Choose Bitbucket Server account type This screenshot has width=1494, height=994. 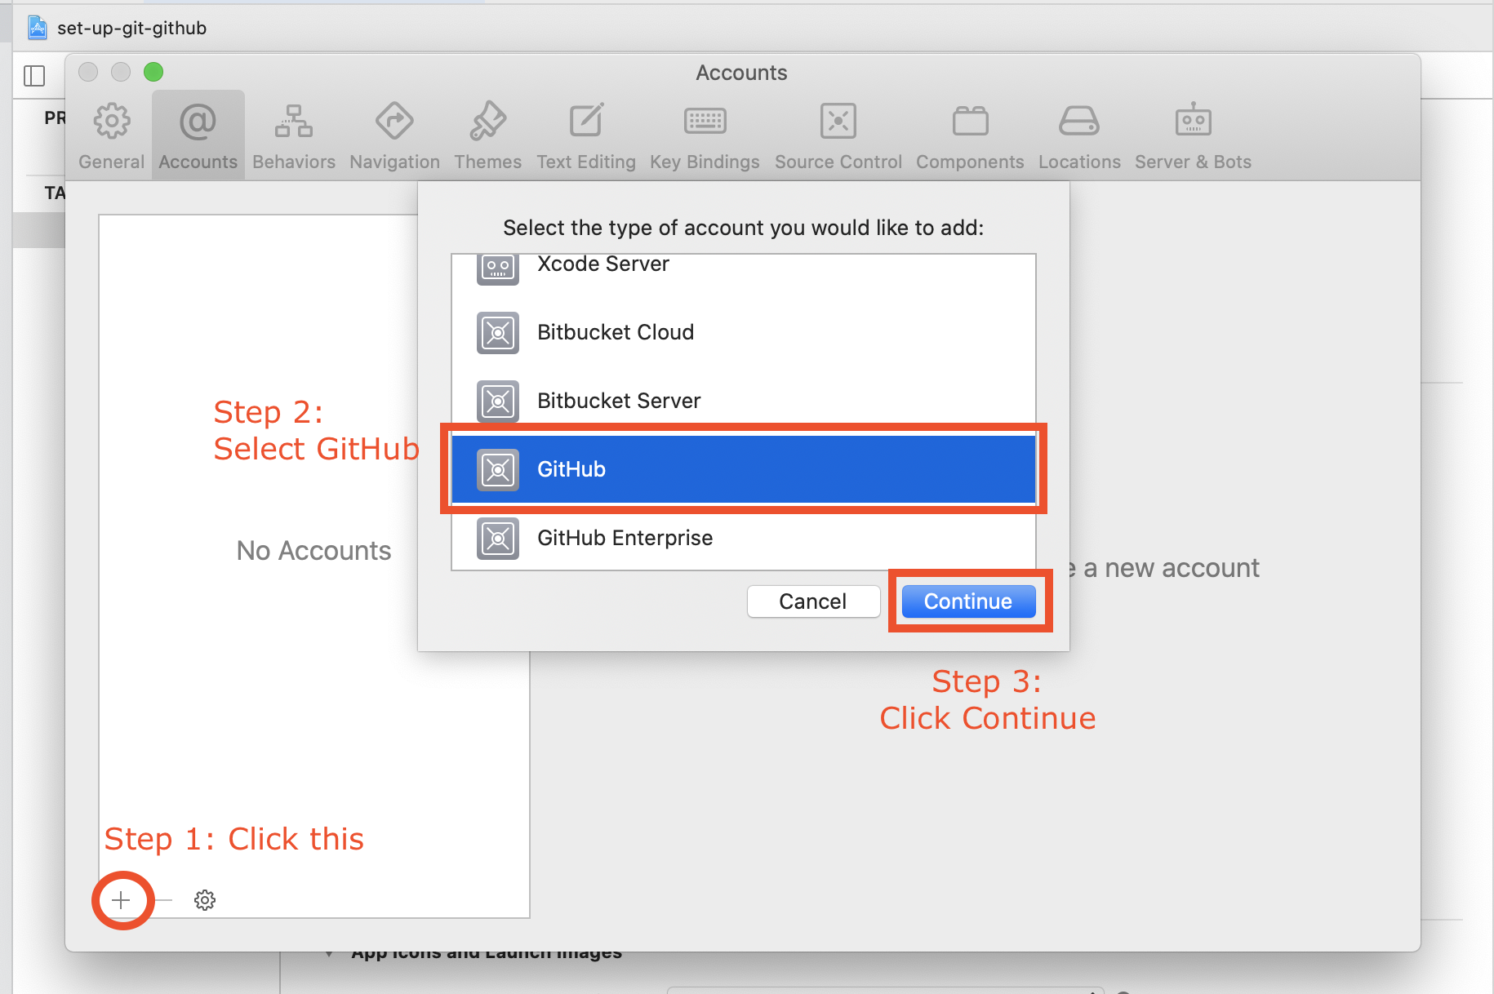(744, 401)
